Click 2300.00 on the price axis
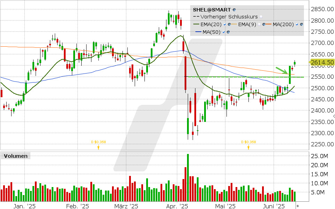 (x=322, y=133)
